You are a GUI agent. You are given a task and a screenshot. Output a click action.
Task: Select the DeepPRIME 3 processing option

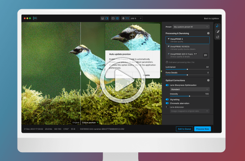coord(188,40)
